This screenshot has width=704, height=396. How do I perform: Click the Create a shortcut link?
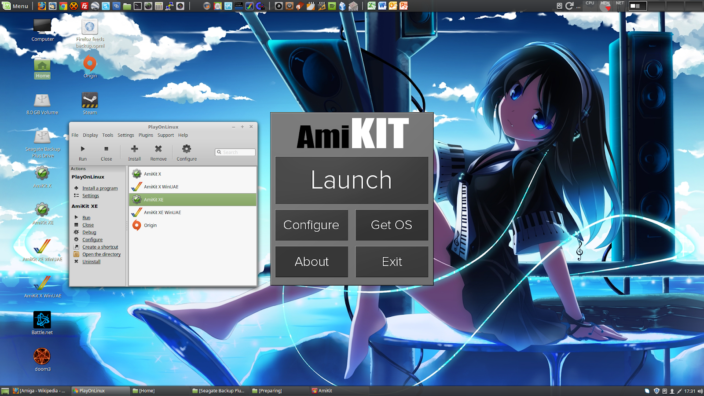100,247
